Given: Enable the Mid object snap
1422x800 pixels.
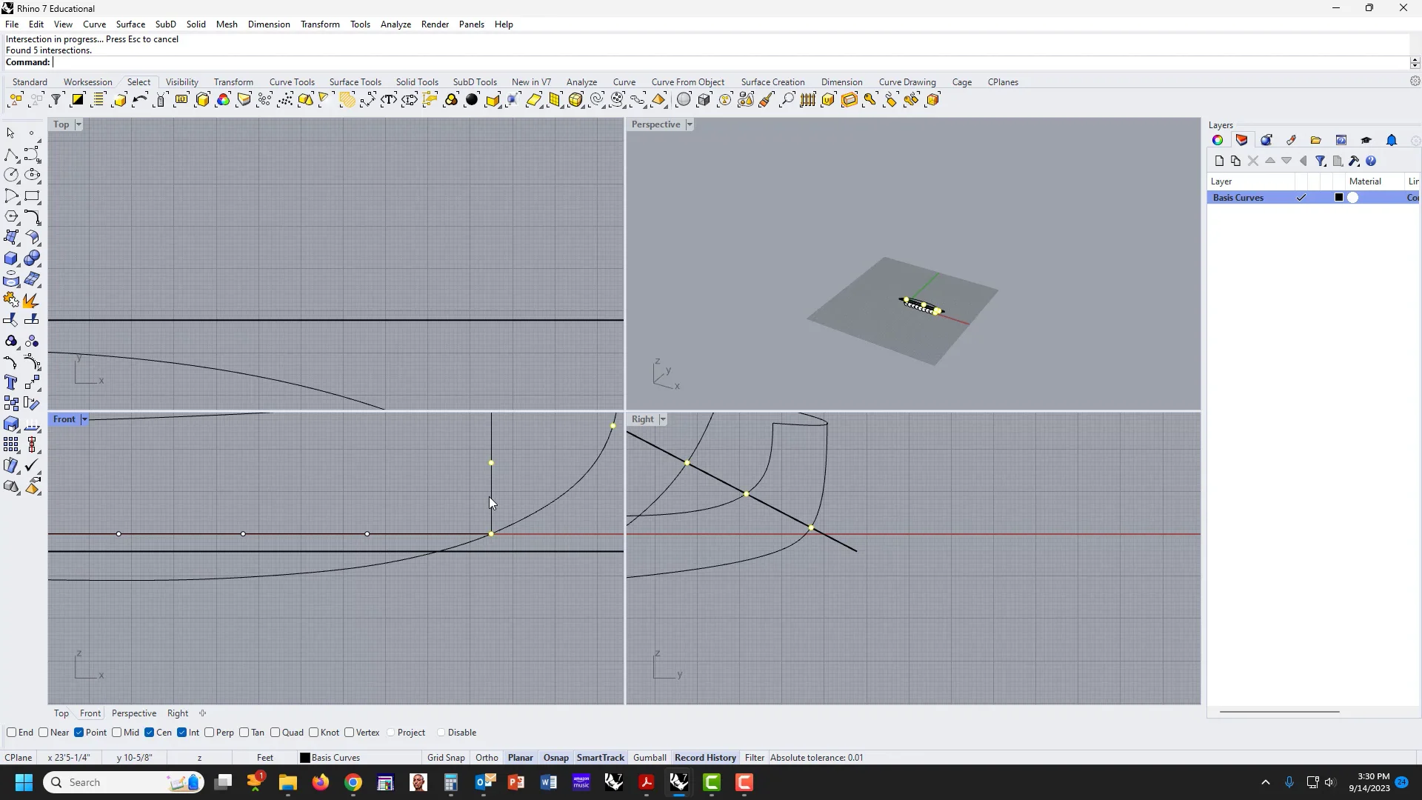Looking at the screenshot, I should 117,733.
